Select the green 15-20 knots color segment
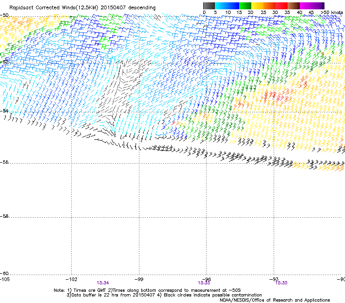The width and height of the screenshot is (345, 303). [245, 6]
